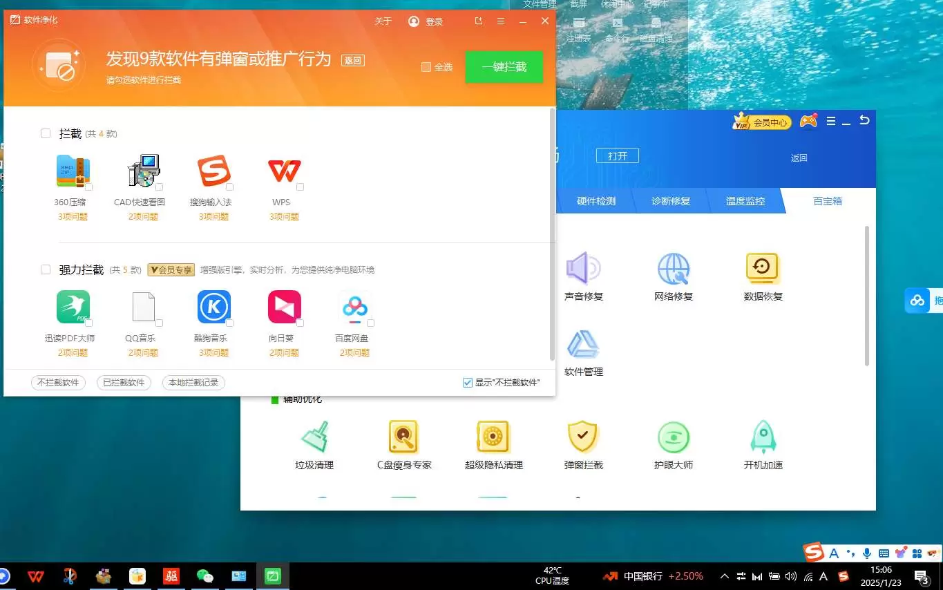Click "2项问题" under CAD快速看图
943x590 pixels.
click(x=144, y=216)
